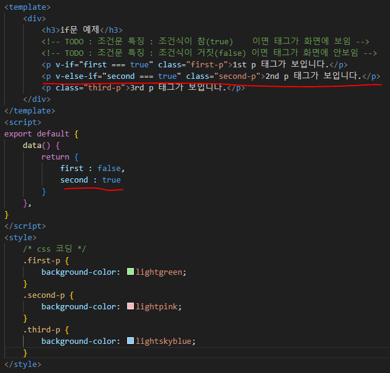Click the opening <template> tag

pyautogui.click(x=27, y=7)
